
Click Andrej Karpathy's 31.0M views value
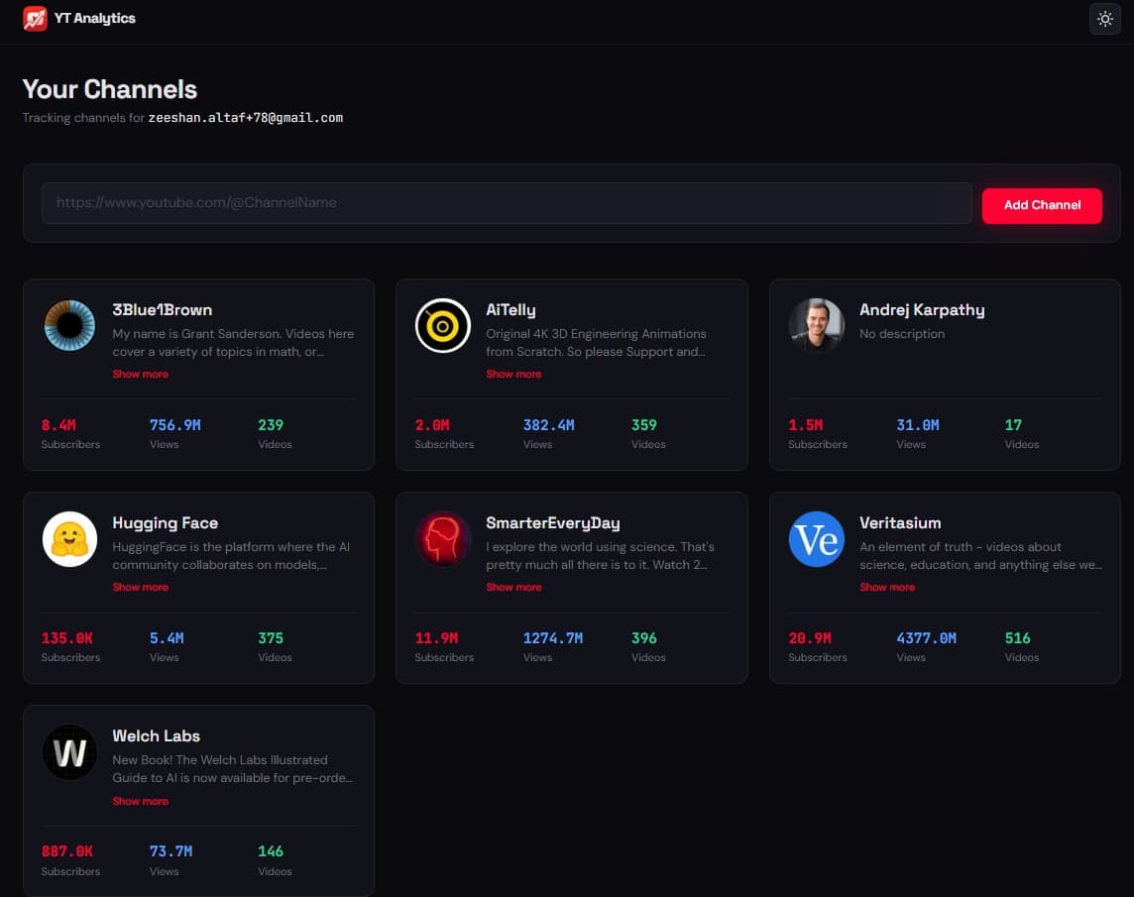pos(918,425)
